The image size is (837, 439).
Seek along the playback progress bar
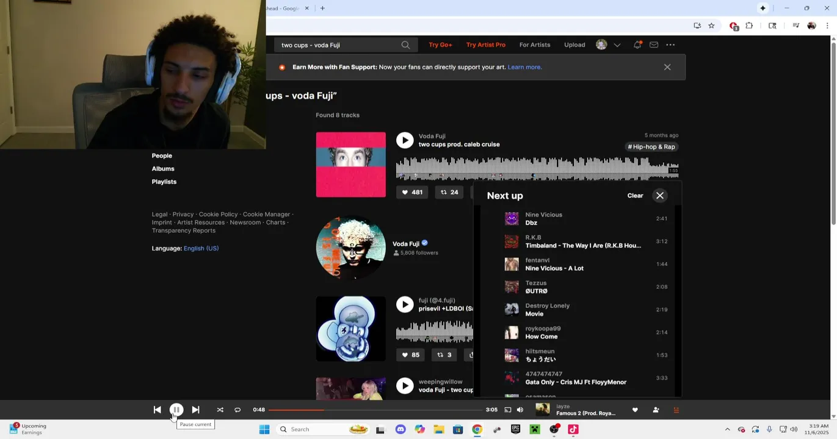point(375,410)
